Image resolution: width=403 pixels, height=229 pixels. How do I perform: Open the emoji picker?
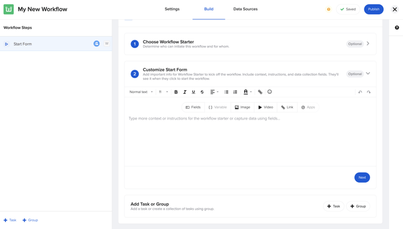pyautogui.click(x=269, y=91)
